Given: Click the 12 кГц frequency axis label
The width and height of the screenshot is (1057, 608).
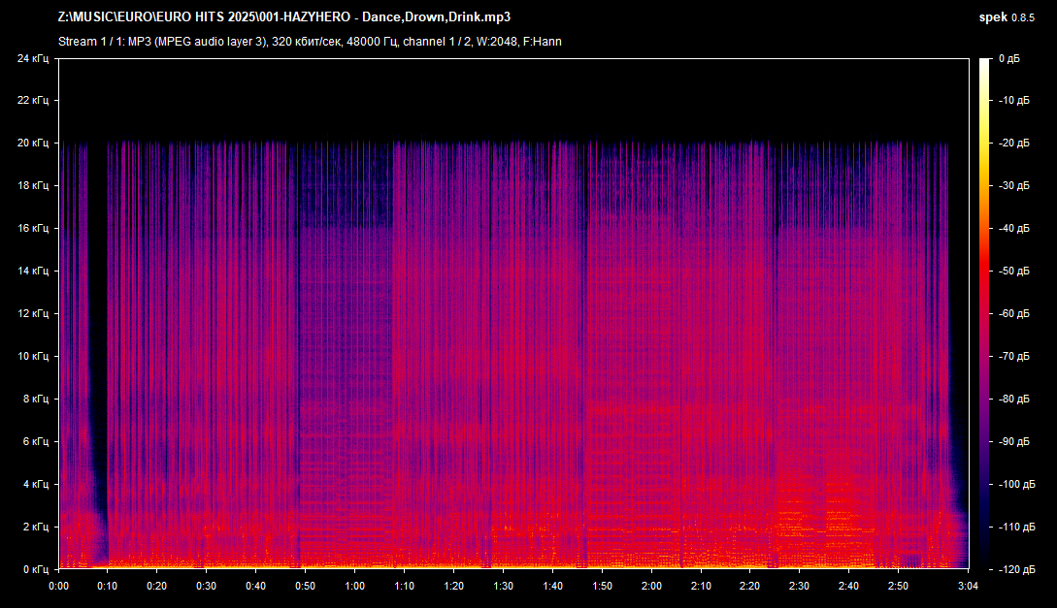Looking at the screenshot, I should tap(33, 313).
